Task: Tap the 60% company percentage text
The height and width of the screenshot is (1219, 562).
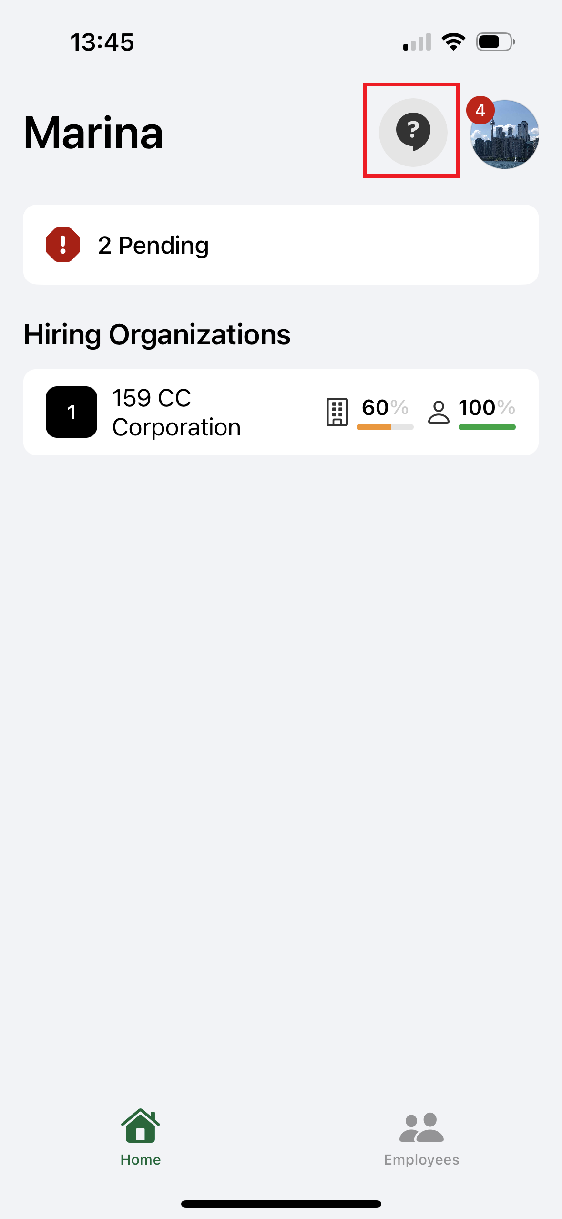Action: tap(385, 407)
